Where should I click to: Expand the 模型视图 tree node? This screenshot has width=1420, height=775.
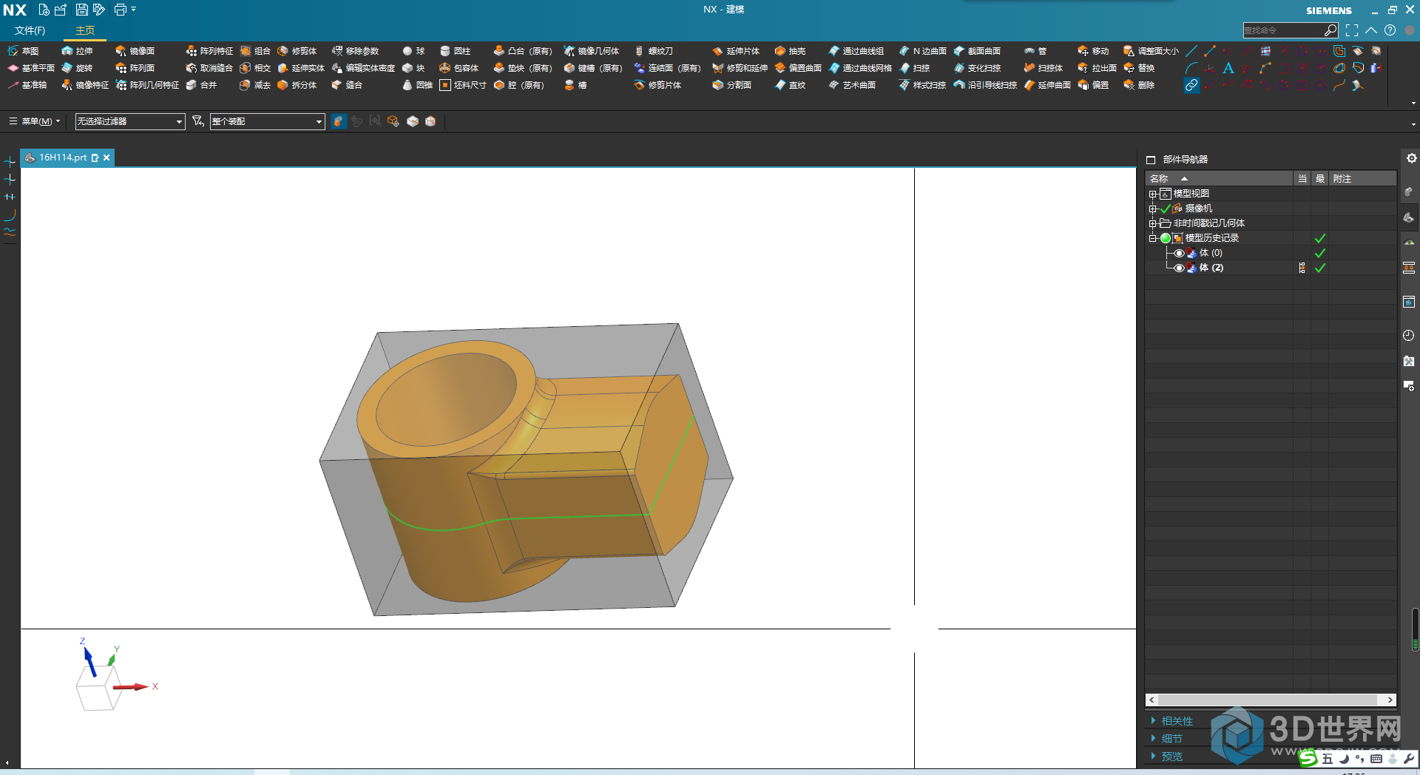pos(1152,194)
